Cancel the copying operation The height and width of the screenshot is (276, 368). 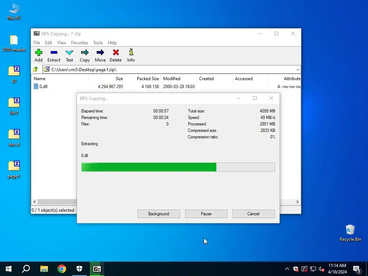(x=253, y=214)
